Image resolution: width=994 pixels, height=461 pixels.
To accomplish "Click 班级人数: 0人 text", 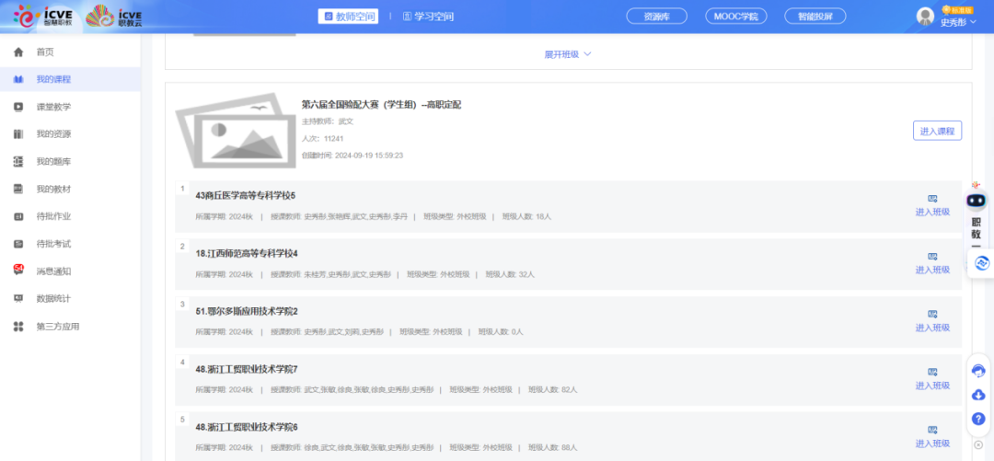I will click(501, 331).
